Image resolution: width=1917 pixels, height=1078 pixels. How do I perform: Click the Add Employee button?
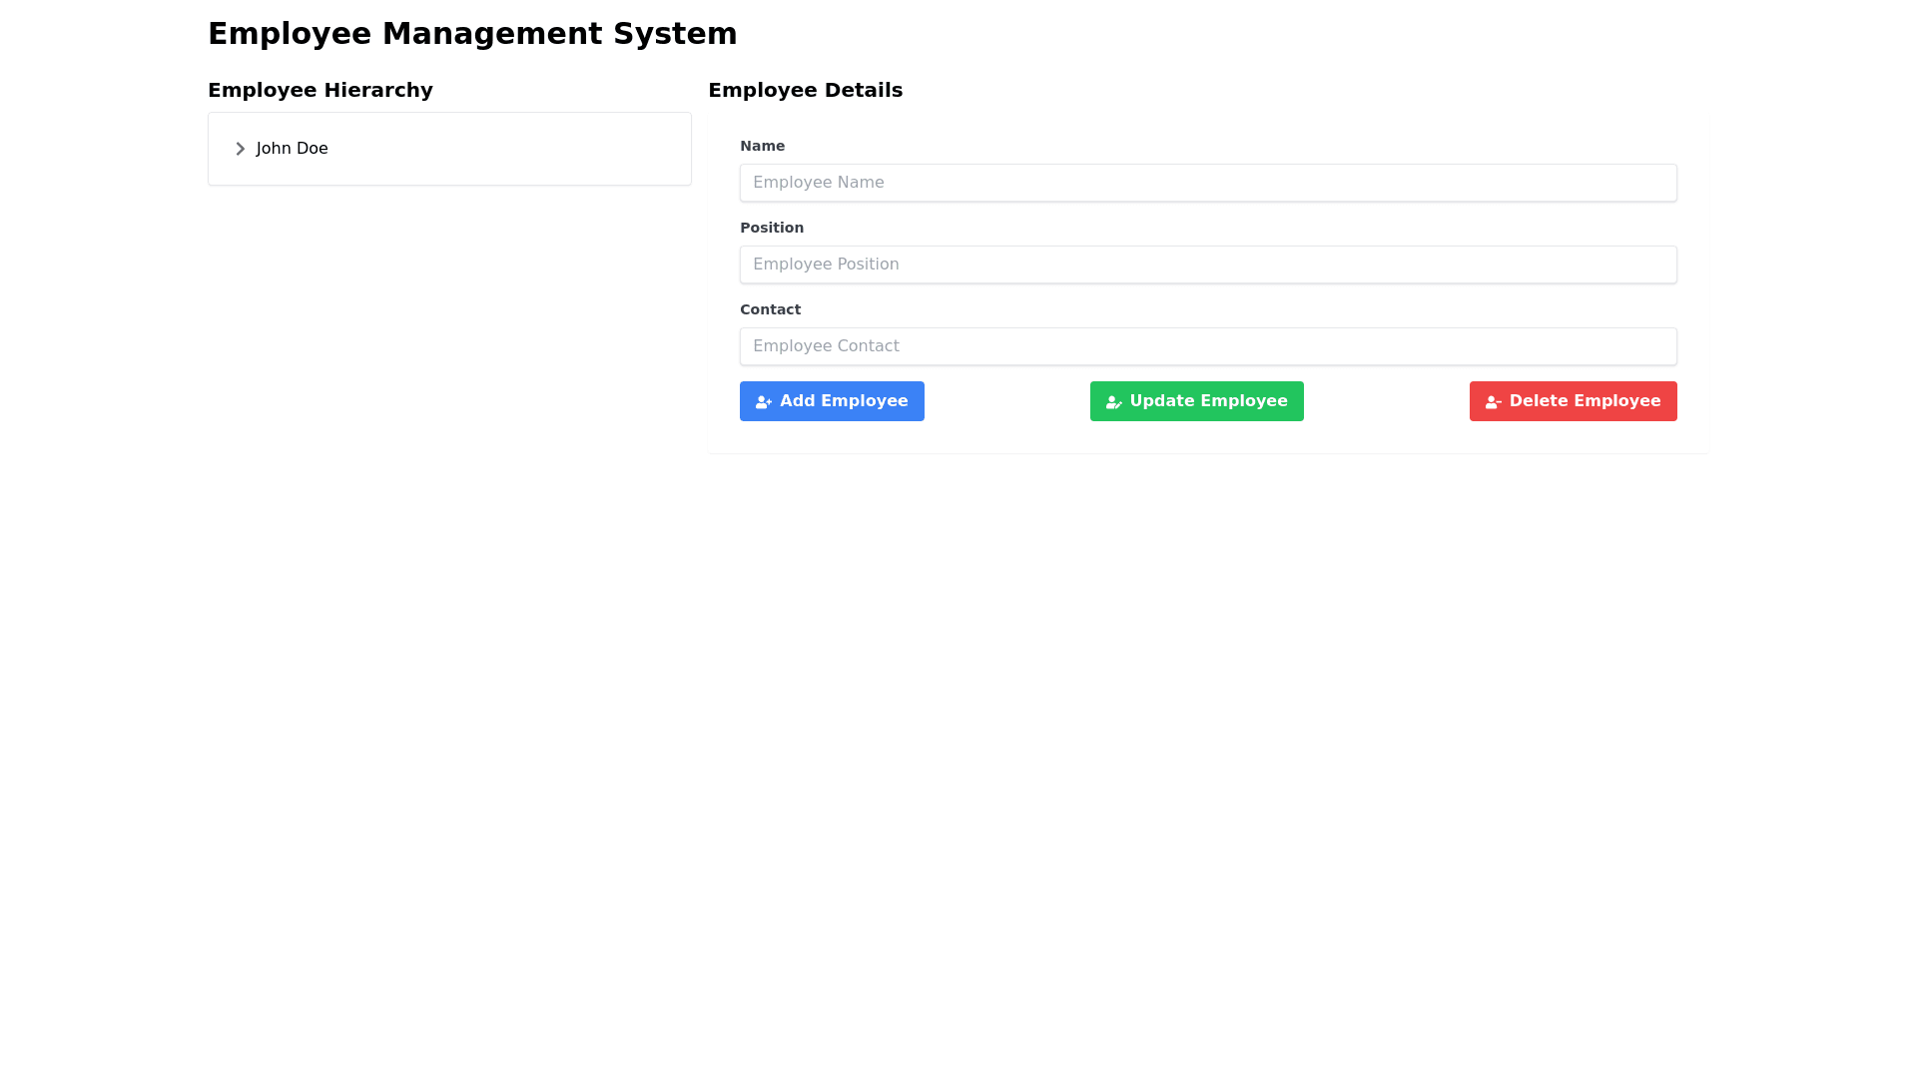pos(832,401)
